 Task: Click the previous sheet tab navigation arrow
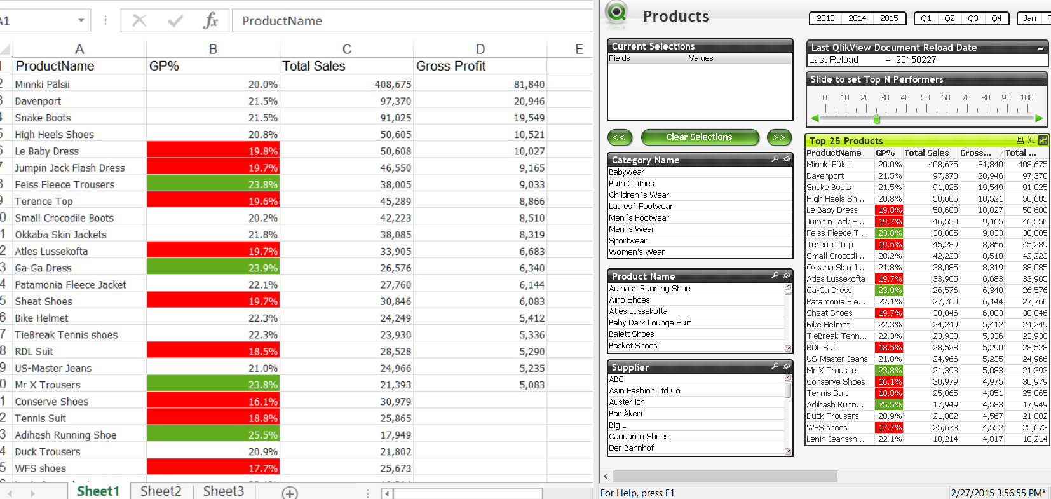[x=10, y=493]
